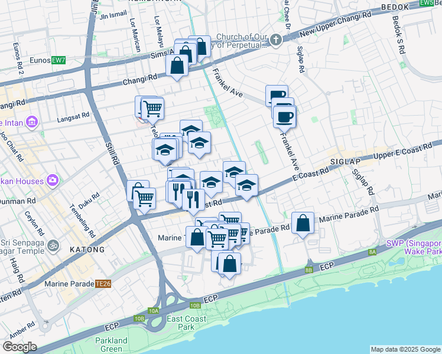Image resolution: width=442 pixels, height=354 pixels.
Task: Select the shopping bag marker on Marine Parade Rd
Action: 303,224
